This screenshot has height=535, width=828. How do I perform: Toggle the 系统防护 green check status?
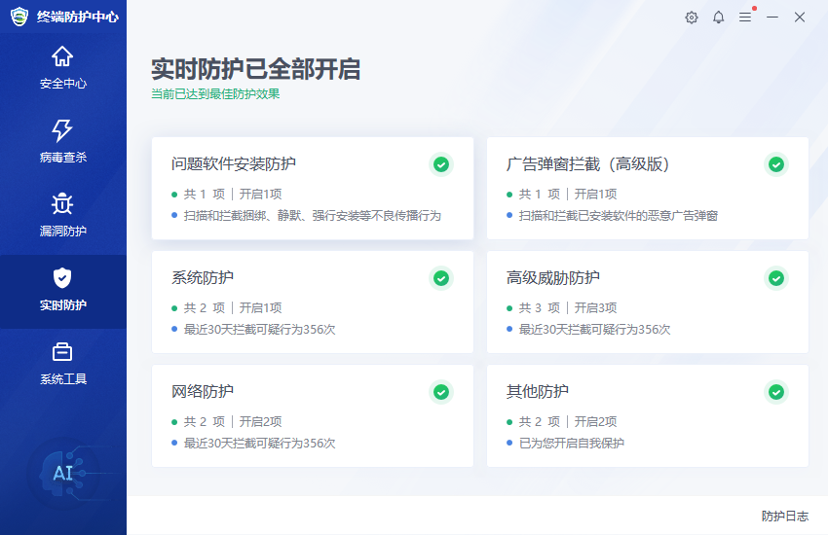(x=441, y=278)
